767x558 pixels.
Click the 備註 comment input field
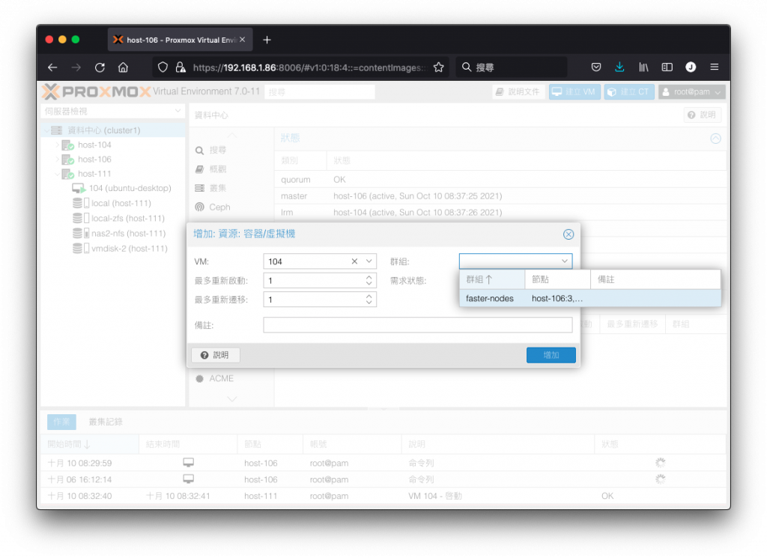pyautogui.click(x=417, y=325)
